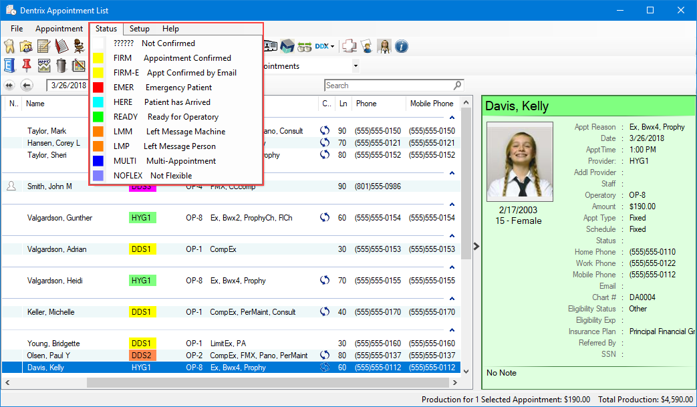Image resolution: width=697 pixels, height=407 pixels.
Task: Click the dental chair icon
Action: 79,47
